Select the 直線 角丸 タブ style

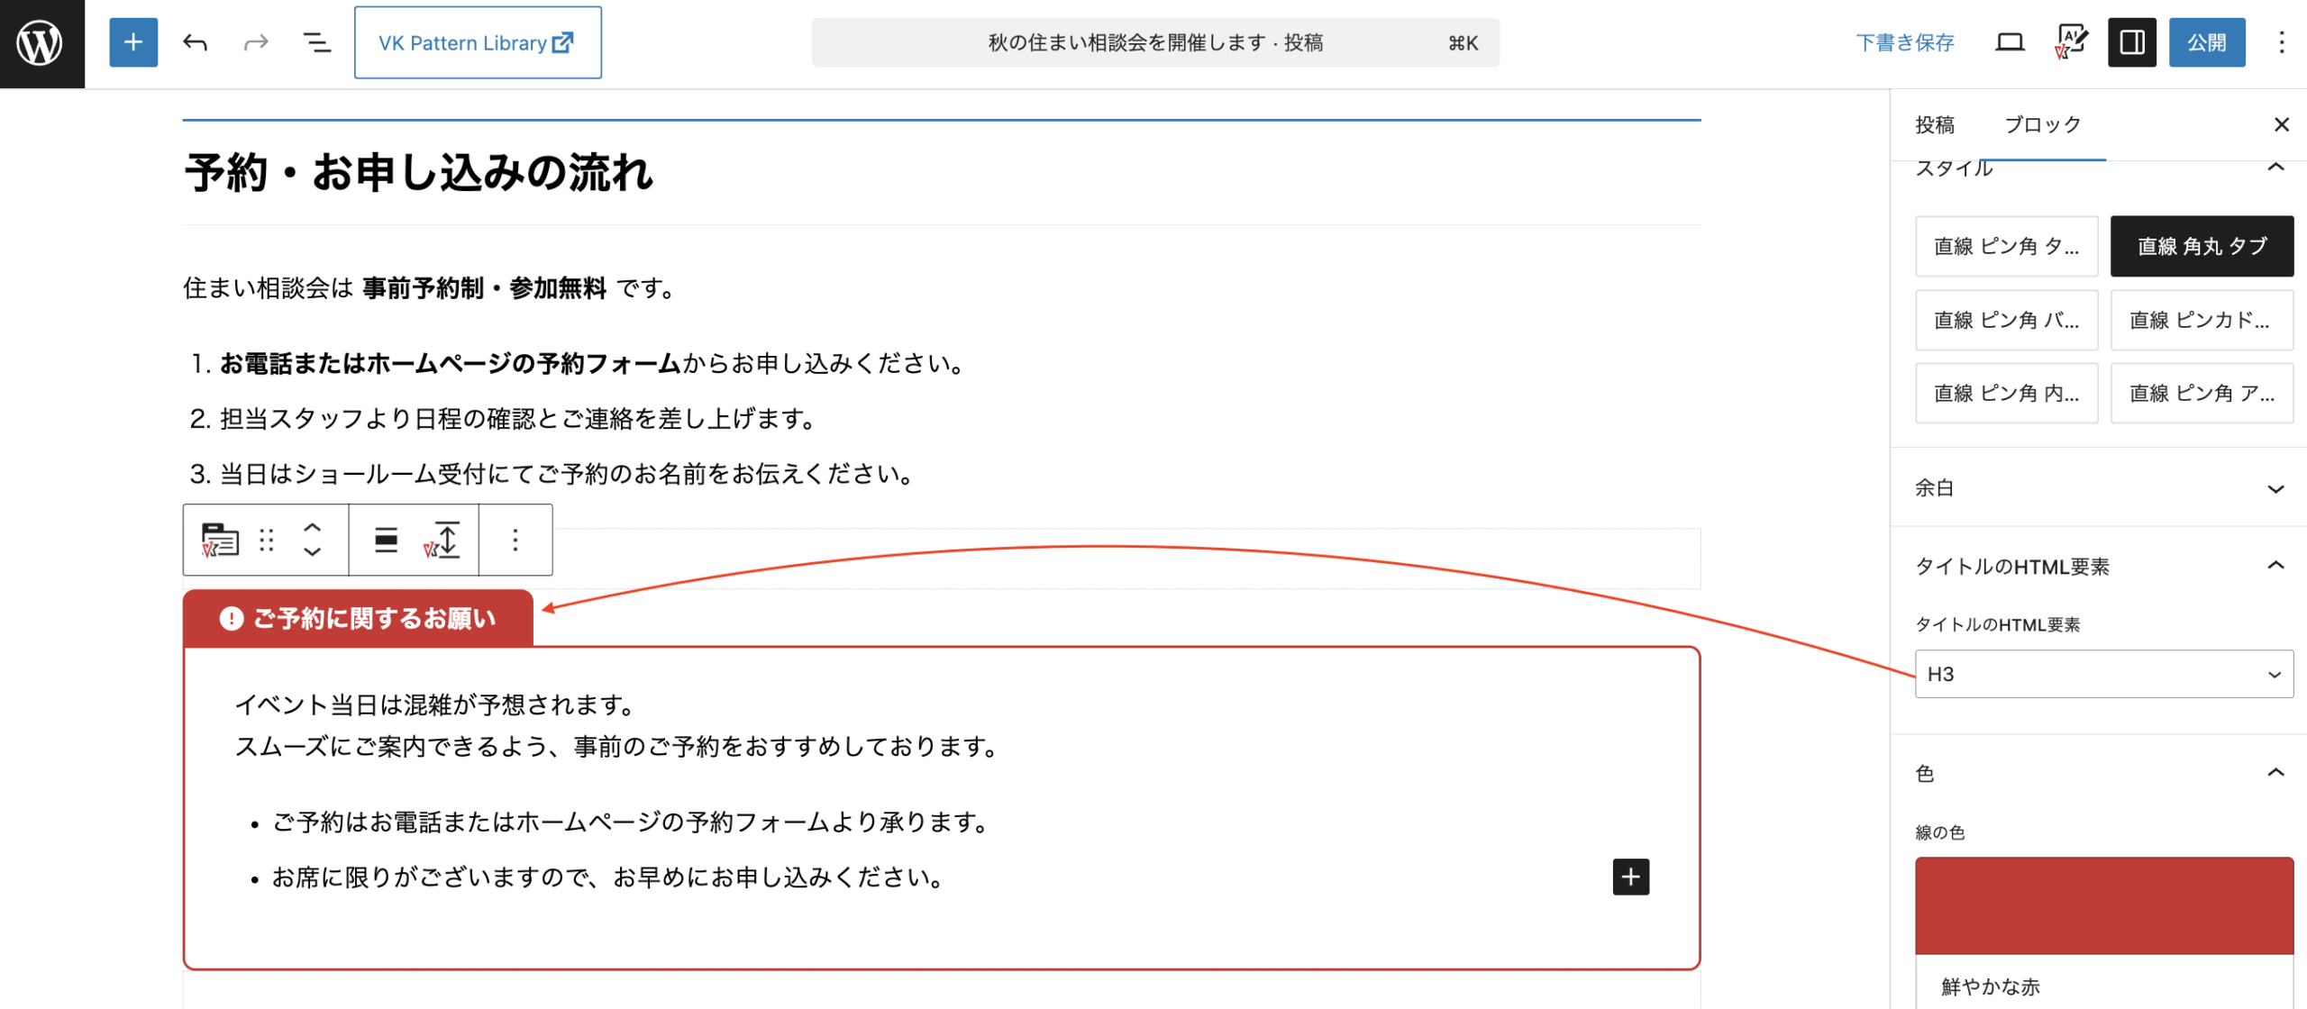tap(2201, 246)
